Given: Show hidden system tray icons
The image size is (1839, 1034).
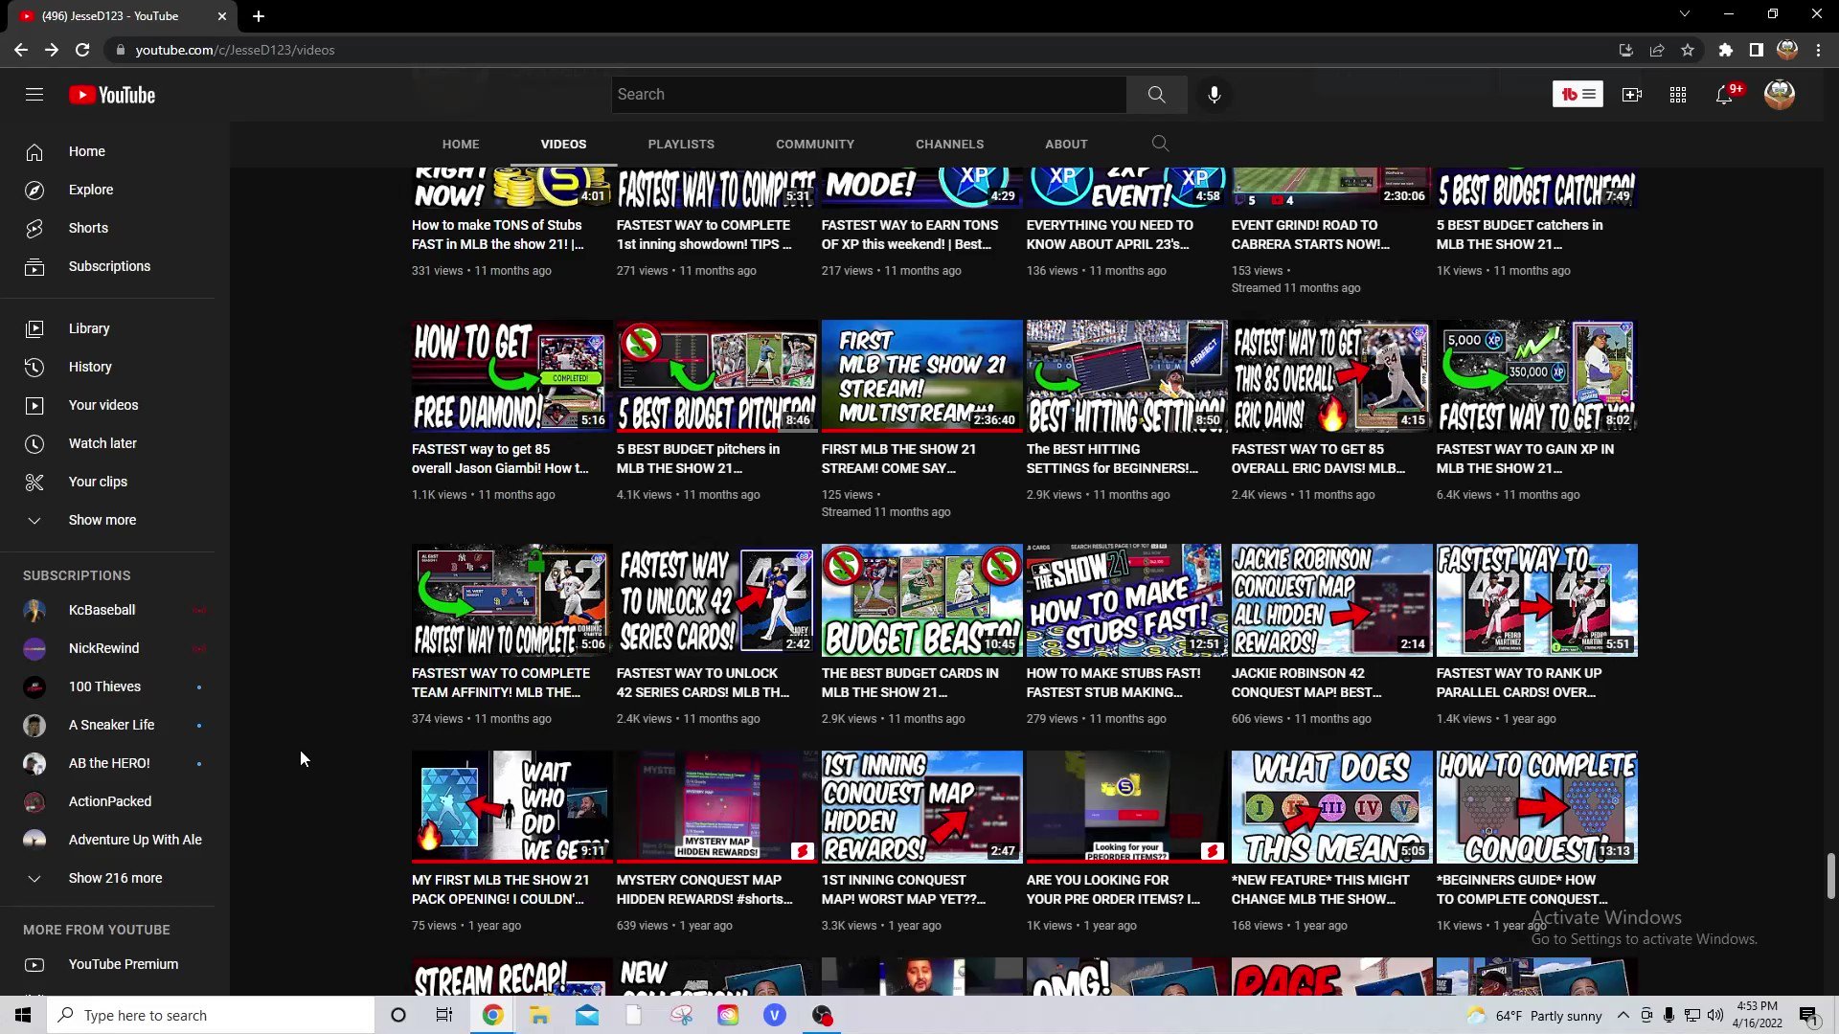Looking at the screenshot, I should (x=1623, y=1015).
